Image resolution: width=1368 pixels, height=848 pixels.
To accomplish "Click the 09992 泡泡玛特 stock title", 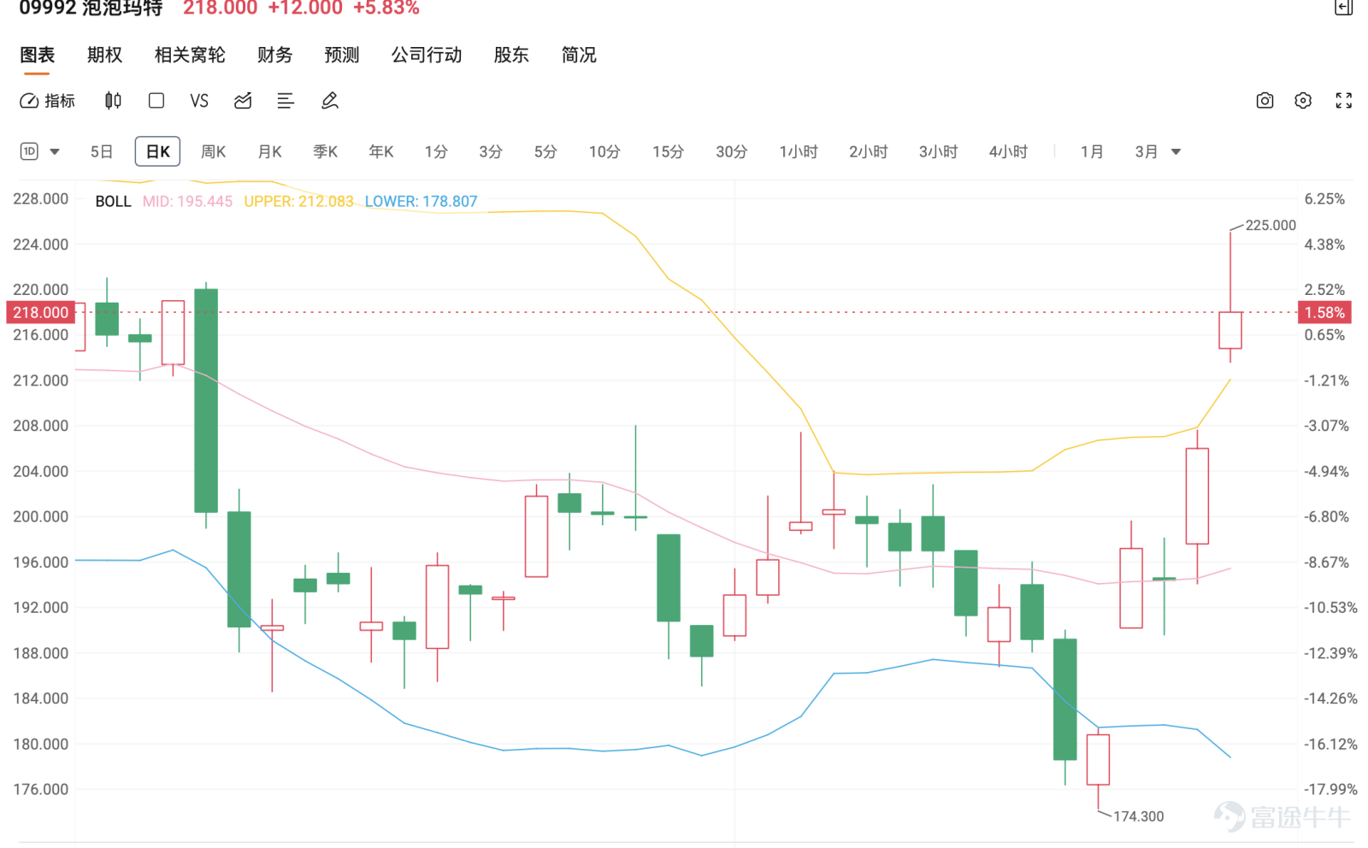I will coord(91,9).
